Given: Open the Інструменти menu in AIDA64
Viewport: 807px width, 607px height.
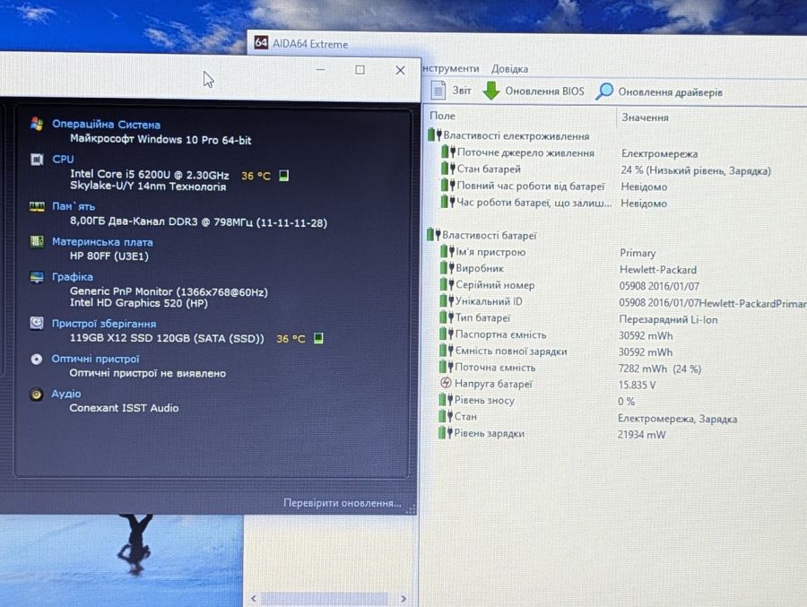Looking at the screenshot, I should (x=451, y=68).
